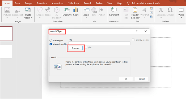Expand the Zoom dropdown arrow

point(86,18)
